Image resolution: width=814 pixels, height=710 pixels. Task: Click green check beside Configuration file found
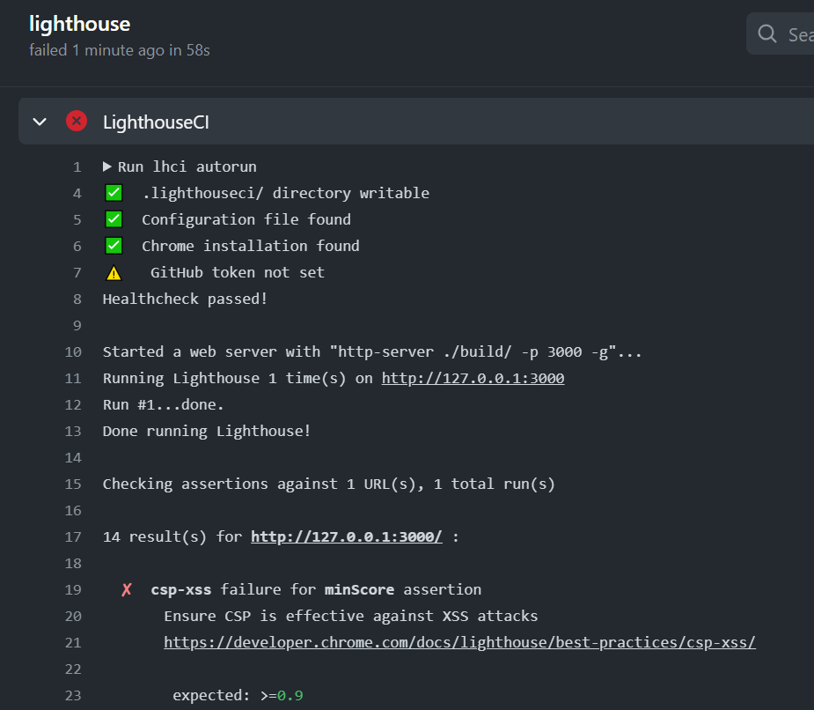[x=114, y=219]
